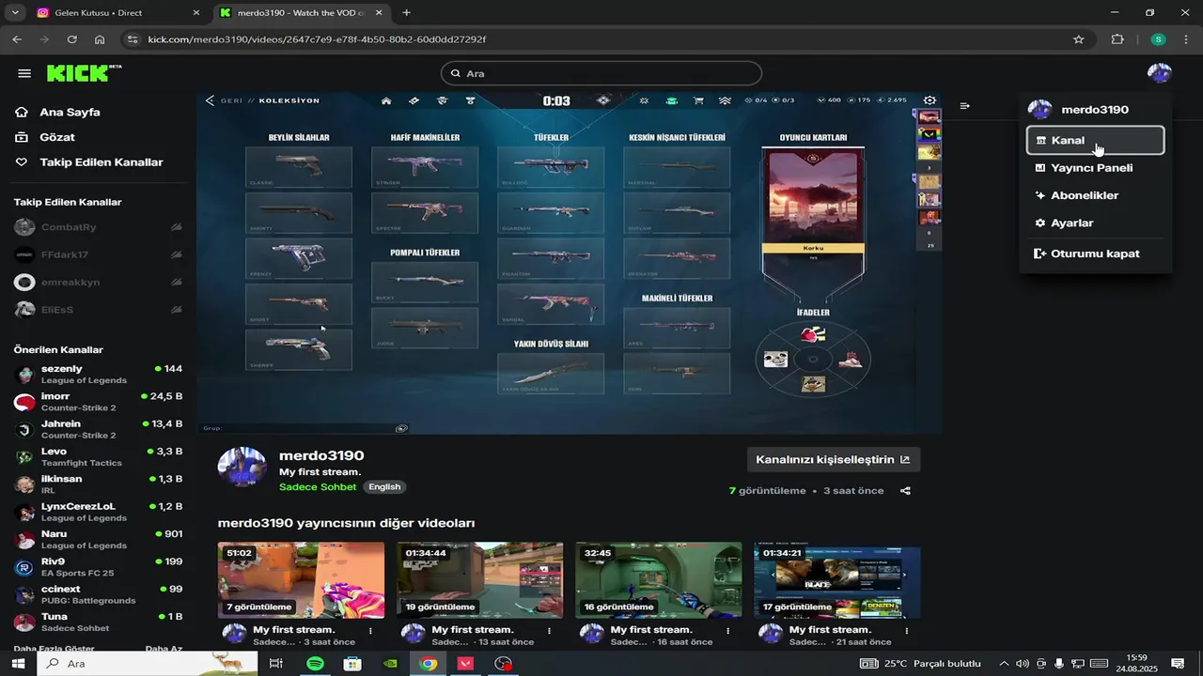Screen dimensions: 1203x676
Task: Open Riv9 recommended channel
Action: tap(98, 567)
